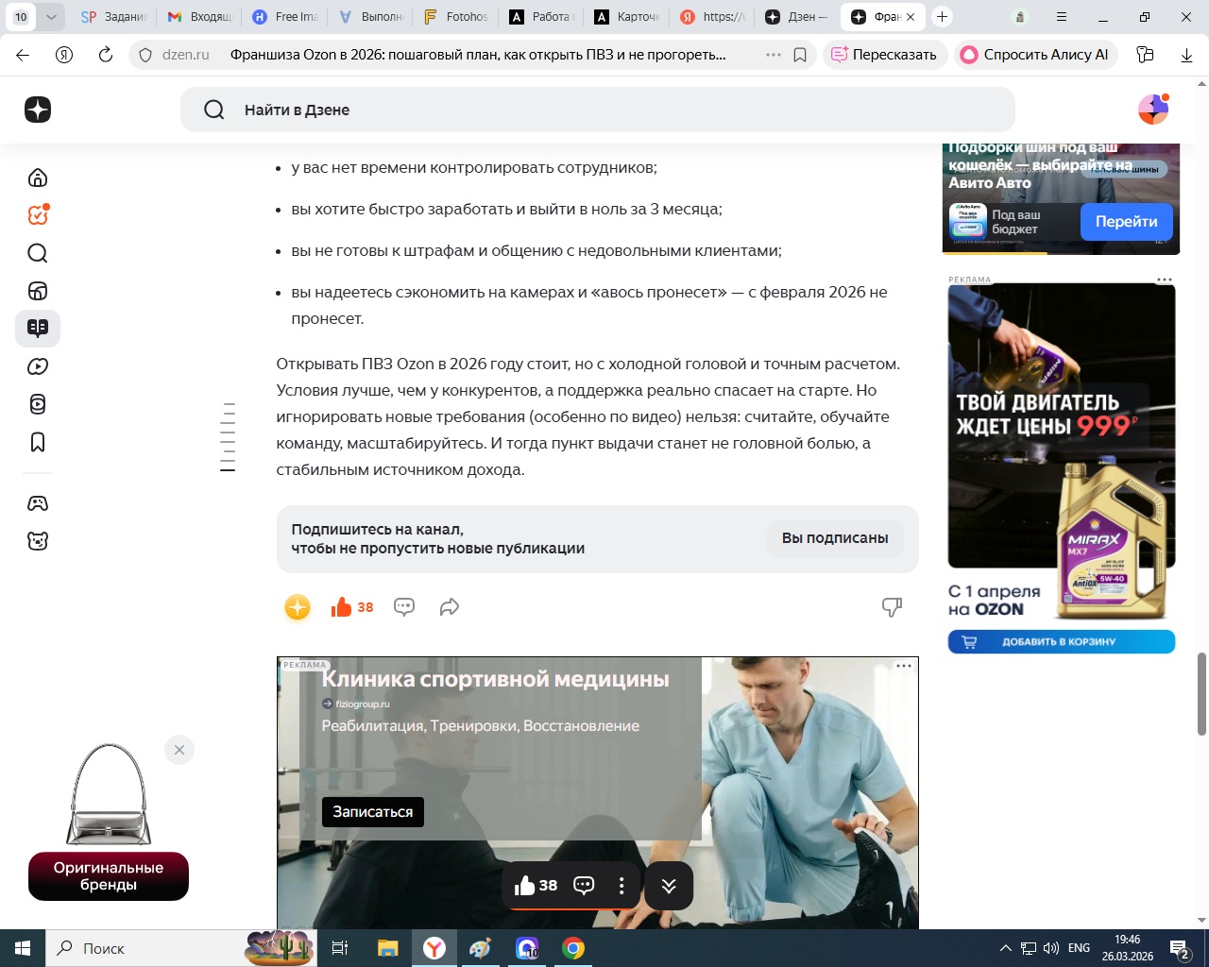Toggle the 'Вы подписаны' subscription button
Image resolution: width=1209 pixels, height=967 pixels.
pos(835,538)
